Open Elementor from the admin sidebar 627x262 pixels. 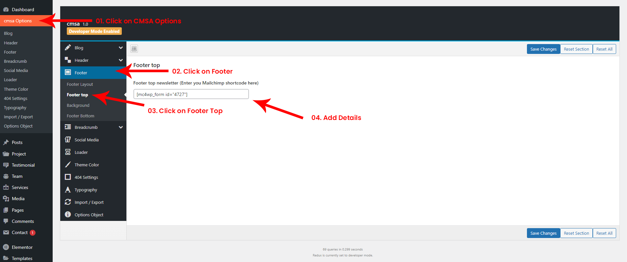pos(22,247)
